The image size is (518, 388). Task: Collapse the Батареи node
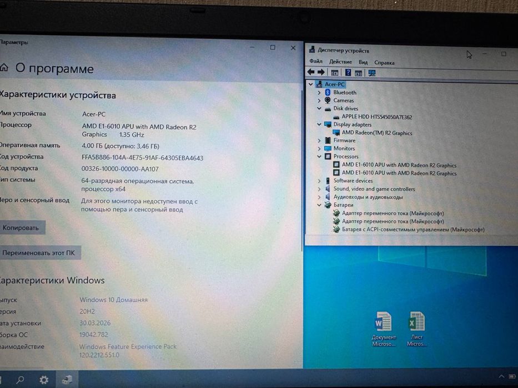point(319,205)
